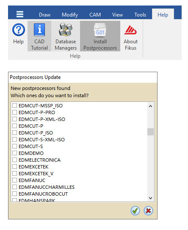Confirm installation with green checkmark

click(135, 210)
